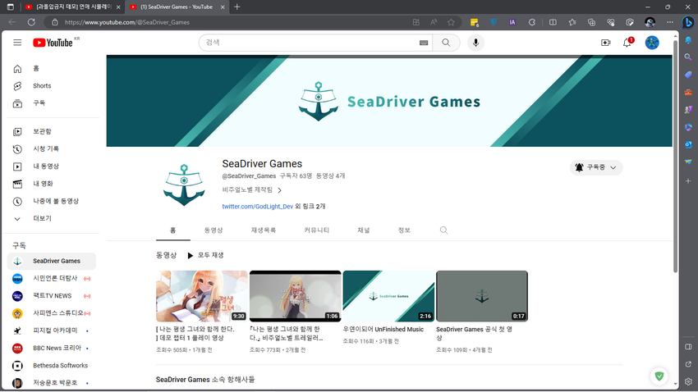
Task: View site information lock icon
Action: pyautogui.click(x=55, y=22)
